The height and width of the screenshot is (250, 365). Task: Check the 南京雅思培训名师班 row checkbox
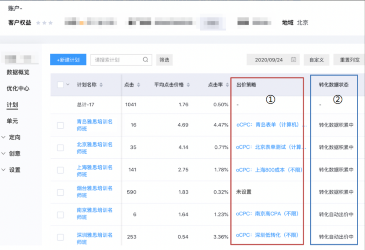pyautogui.click(x=60, y=214)
